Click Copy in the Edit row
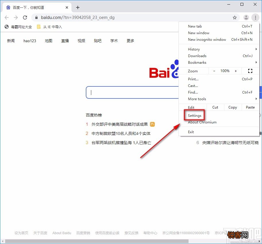 (x=233, y=107)
